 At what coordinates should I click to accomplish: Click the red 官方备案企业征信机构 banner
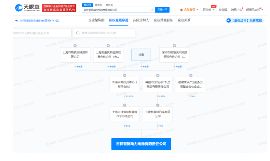(x=59, y=8)
